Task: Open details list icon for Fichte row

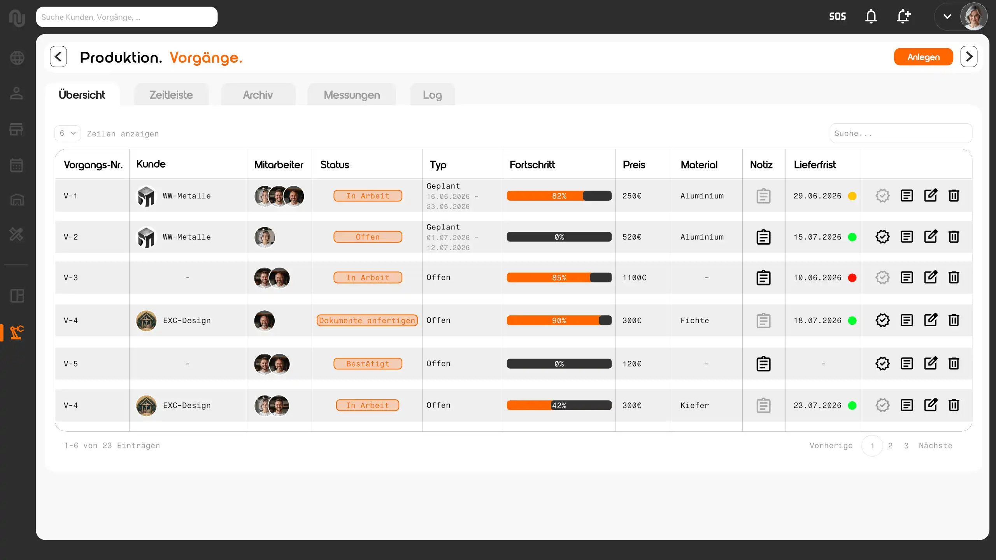Action: coord(907,320)
